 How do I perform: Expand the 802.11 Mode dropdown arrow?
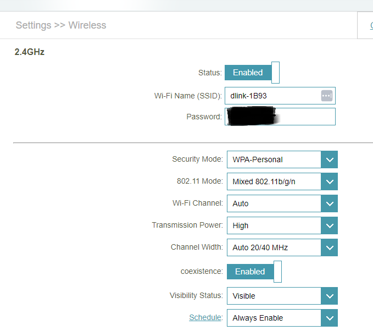(x=329, y=181)
